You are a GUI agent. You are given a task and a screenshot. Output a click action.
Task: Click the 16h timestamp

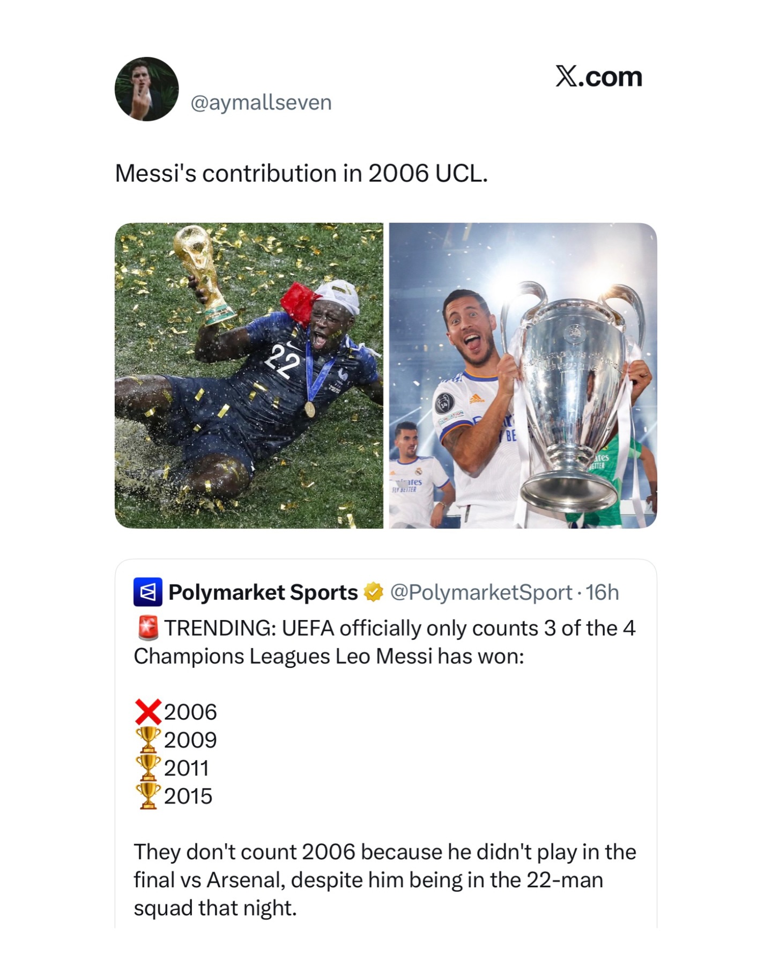pos(602,592)
